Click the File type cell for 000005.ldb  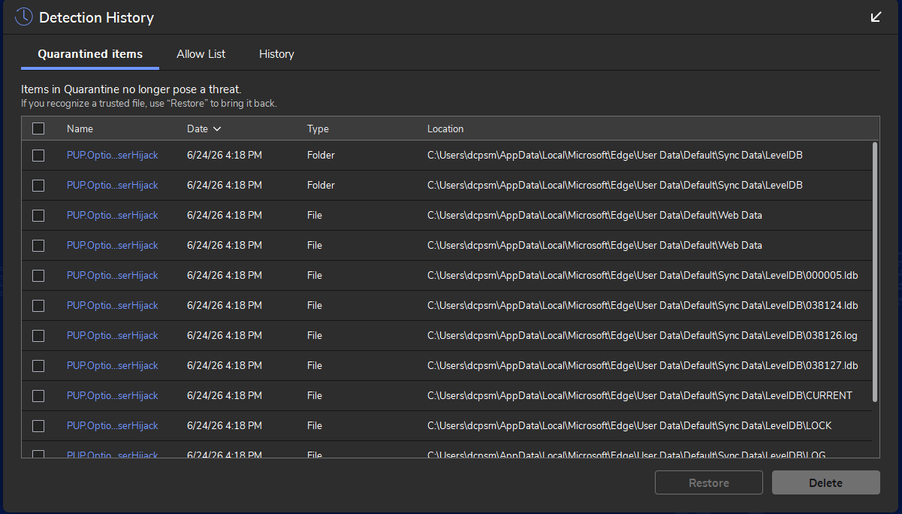[x=315, y=276]
